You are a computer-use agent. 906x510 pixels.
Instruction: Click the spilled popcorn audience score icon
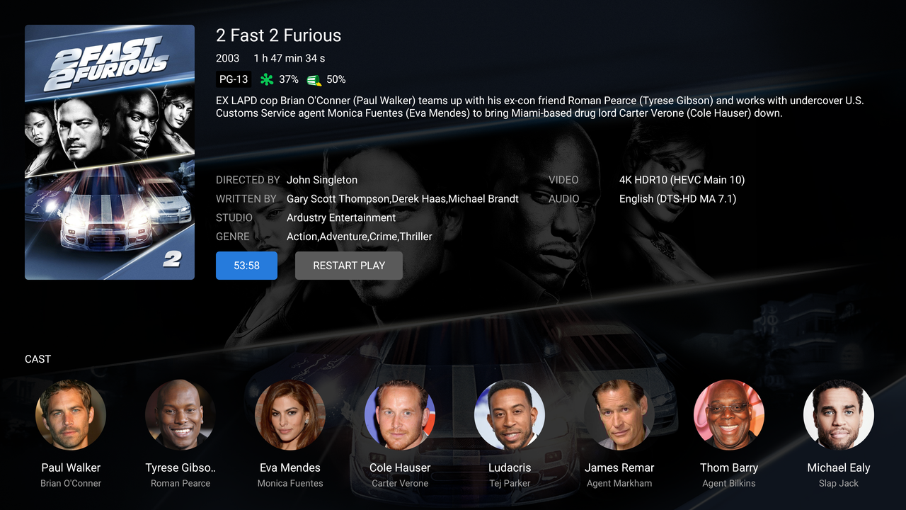[x=314, y=80]
